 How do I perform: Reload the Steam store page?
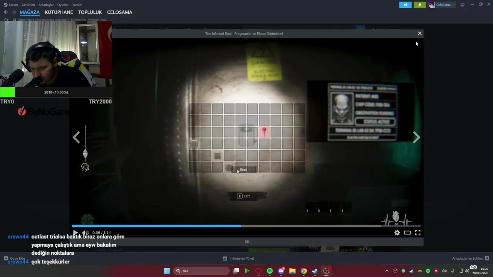[x=6, y=20]
